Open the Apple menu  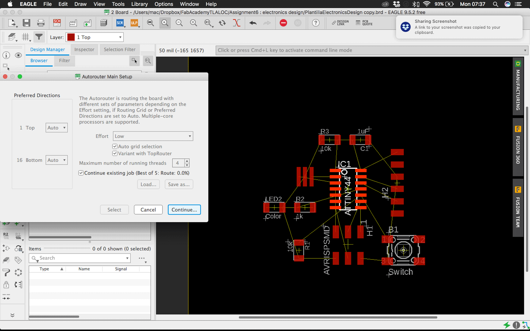click(x=10, y=4)
